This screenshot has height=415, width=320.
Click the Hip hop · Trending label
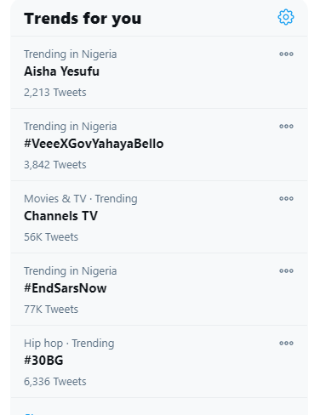69,344
